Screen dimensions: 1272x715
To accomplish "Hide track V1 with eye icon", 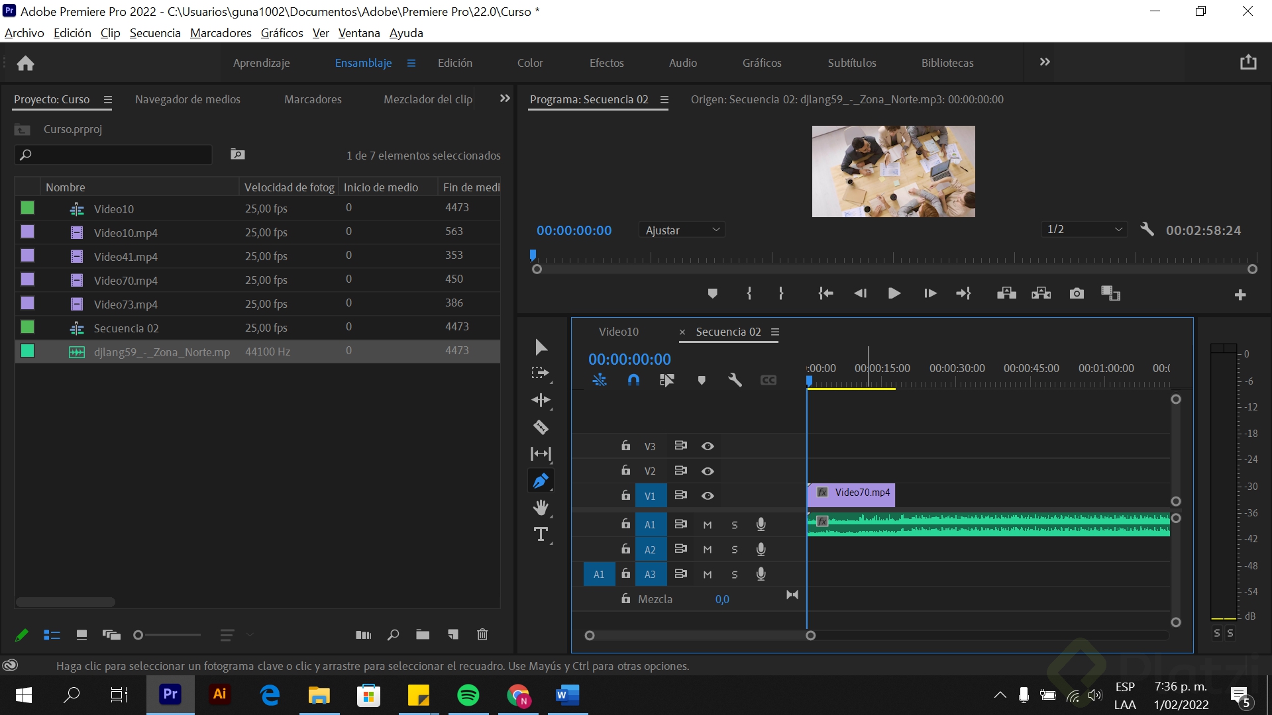I will tap(708, 496).
